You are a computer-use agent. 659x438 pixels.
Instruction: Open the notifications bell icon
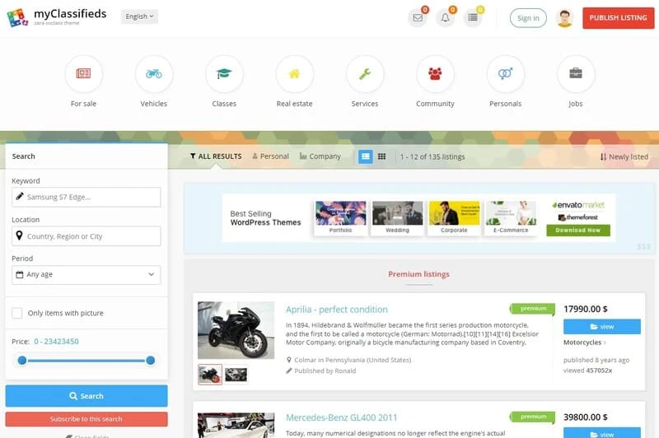click(x=445, y=17)
